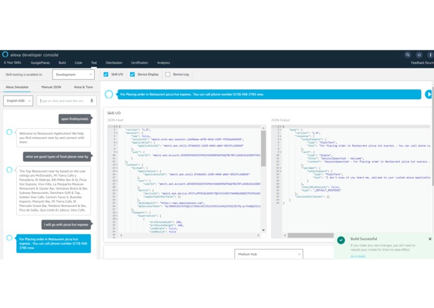434x308 pixels.
Task: Click the alexa developer console title
Action: 34,55
